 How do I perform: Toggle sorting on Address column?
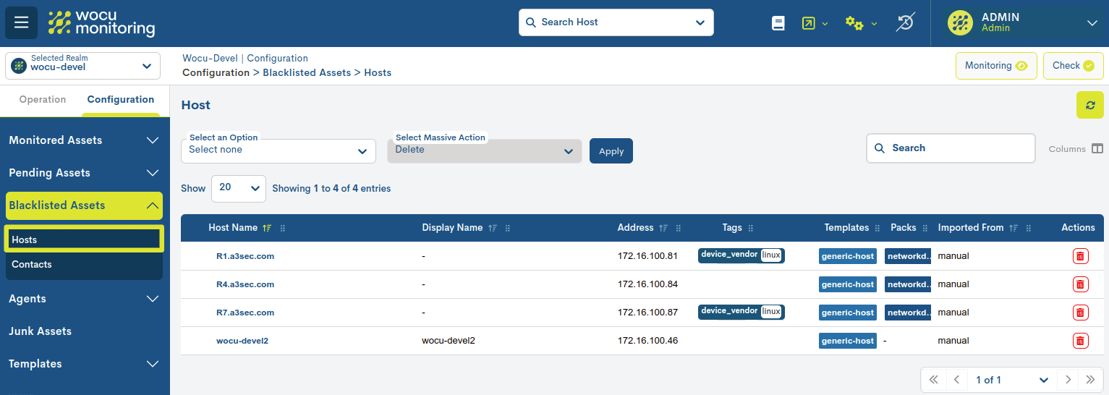[x=663, y=228]
